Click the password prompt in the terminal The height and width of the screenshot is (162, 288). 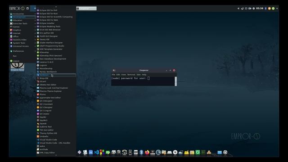click(x=129, y=78)
